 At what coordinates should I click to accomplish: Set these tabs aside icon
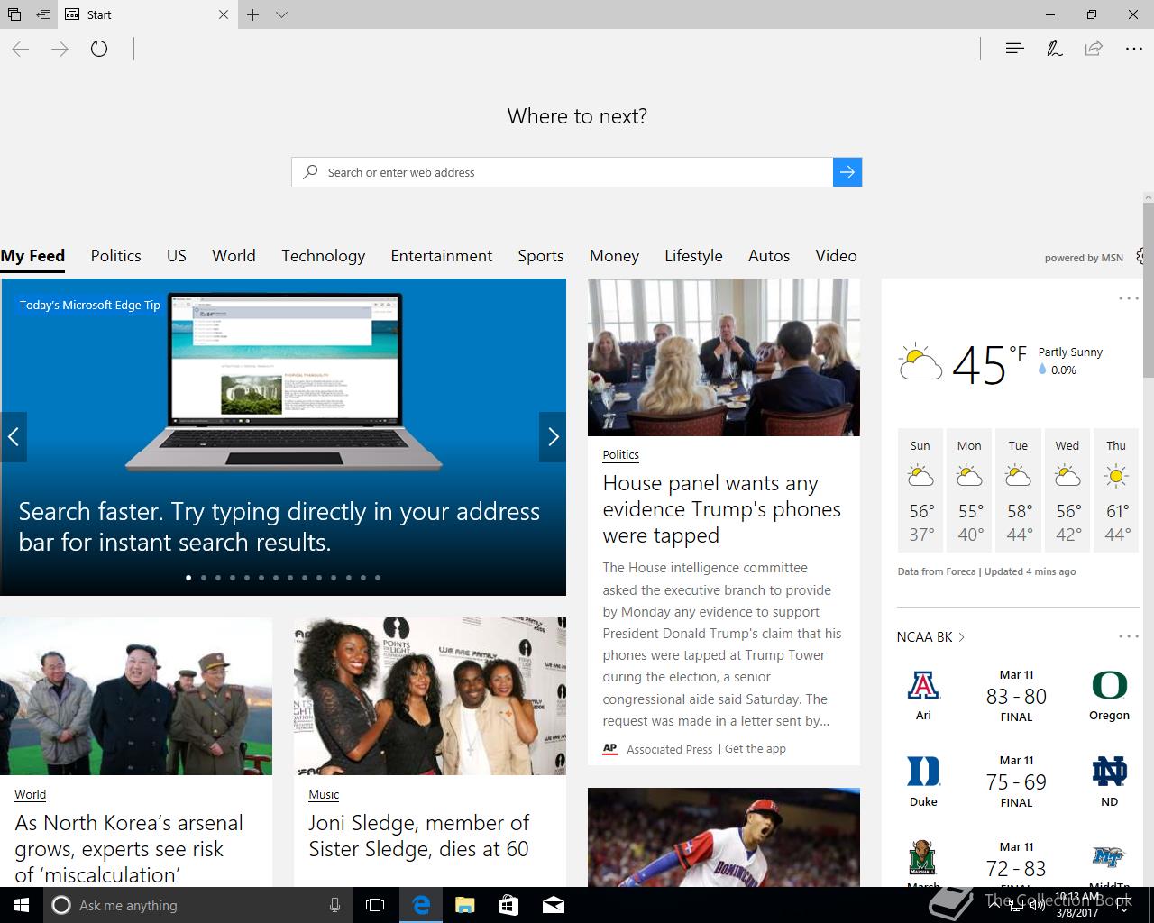43,14
